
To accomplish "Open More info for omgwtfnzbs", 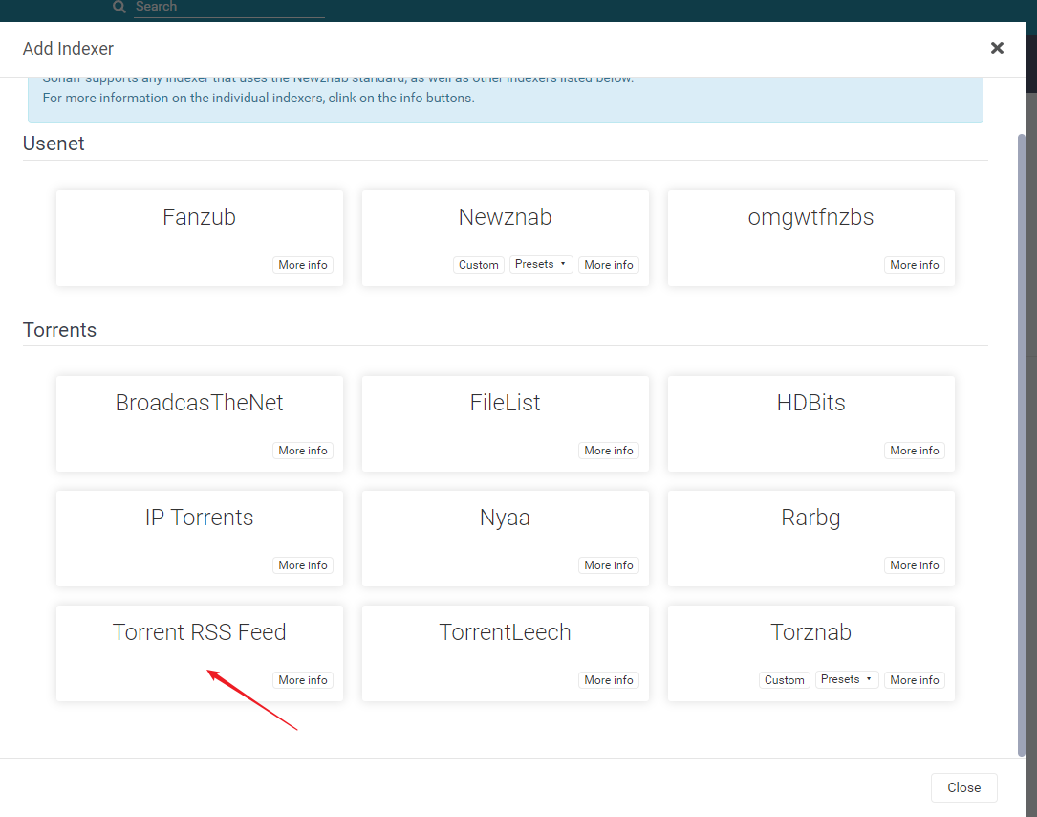I will click(915, 265).
